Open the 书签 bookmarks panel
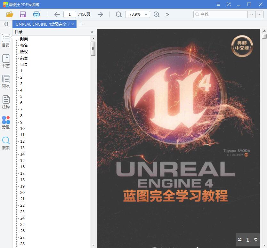Viewport: 267px width, 248px height. (6, 61)
